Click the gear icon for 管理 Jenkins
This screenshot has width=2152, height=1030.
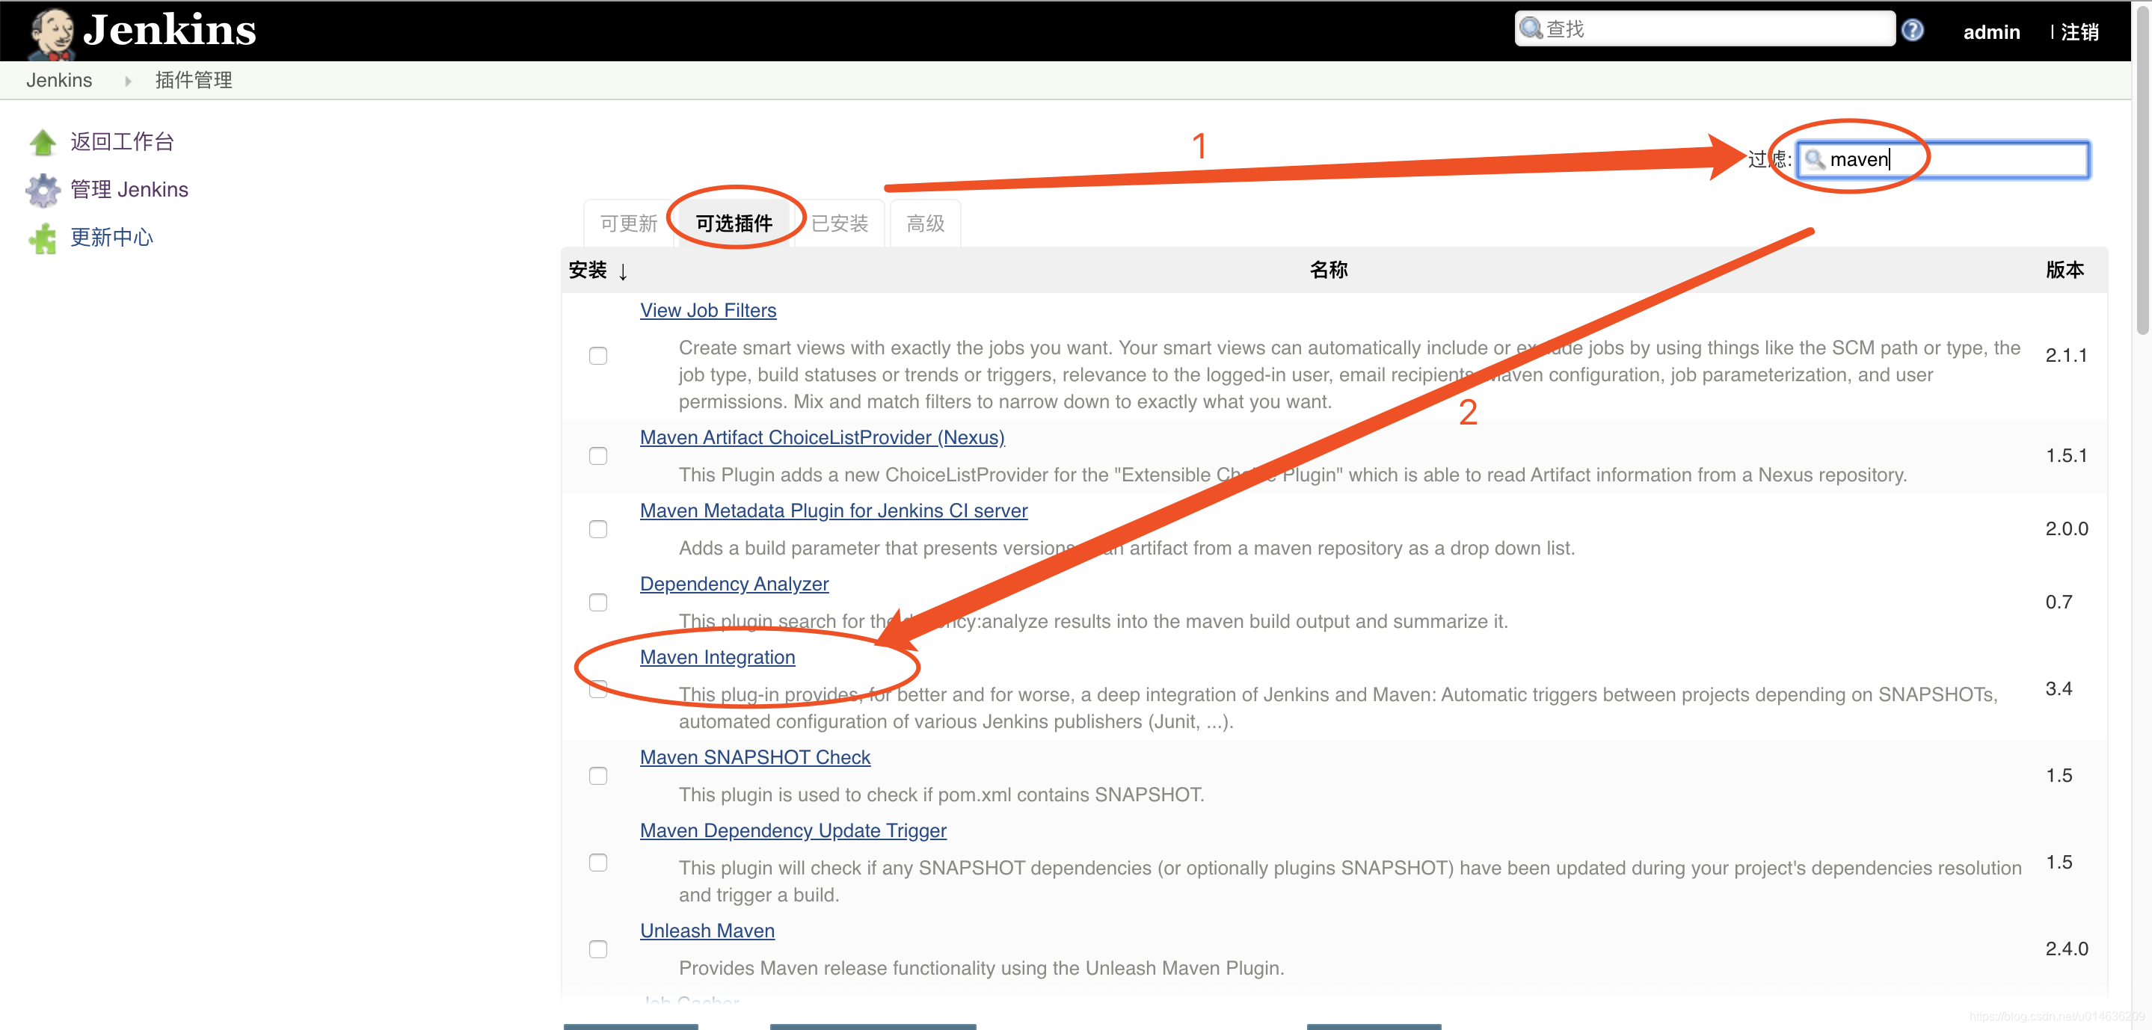(x=43, y=191)
